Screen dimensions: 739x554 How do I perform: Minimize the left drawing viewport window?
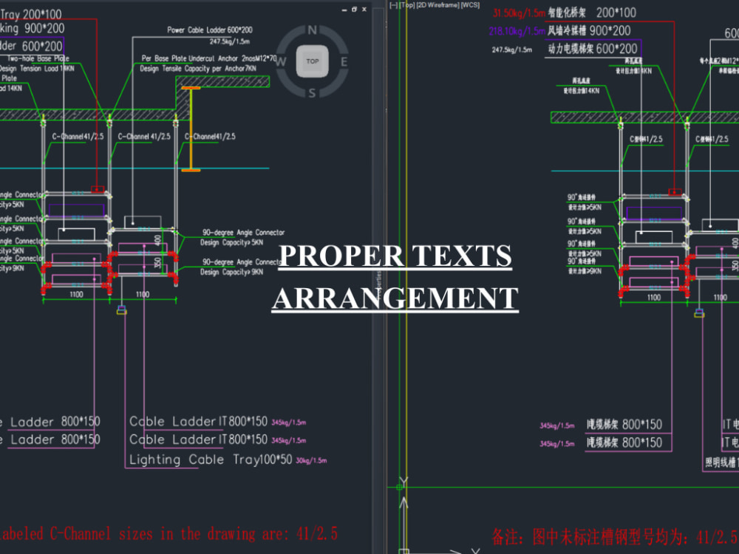[x=344, y=10]
